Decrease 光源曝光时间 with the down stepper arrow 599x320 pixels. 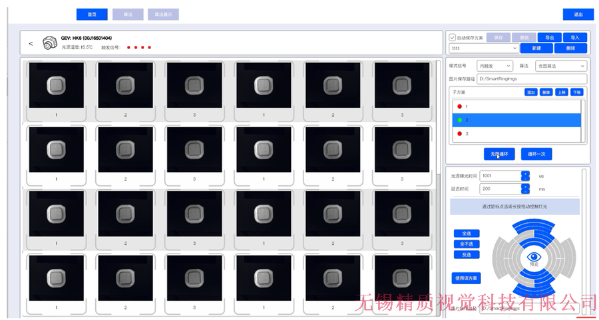tap(526, 179)
